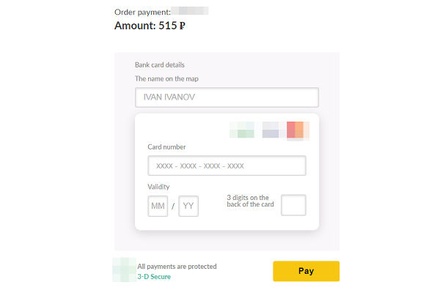
Task: Click the green card logo on the card
Action: pos(242,130)
